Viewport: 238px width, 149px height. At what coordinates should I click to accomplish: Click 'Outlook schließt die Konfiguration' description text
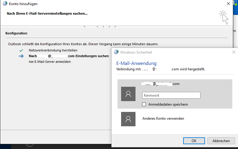pyautogui.click(x=83, y=44)
